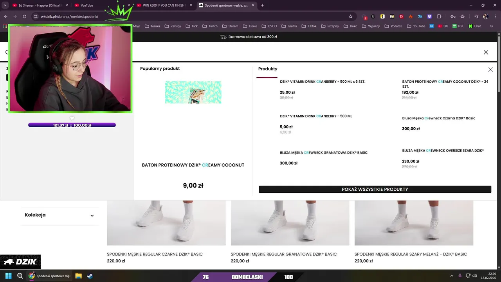Open the blue 7TV extension icon
Viewport: 501px width, 282px height.
click(x=420, y=16)
